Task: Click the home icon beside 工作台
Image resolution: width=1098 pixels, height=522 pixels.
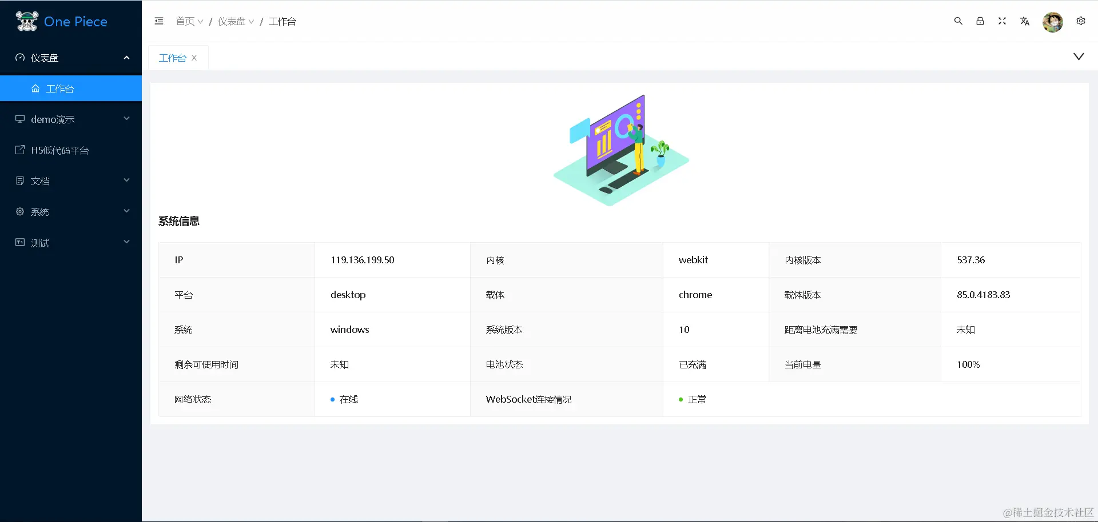Action: [35, 89]
